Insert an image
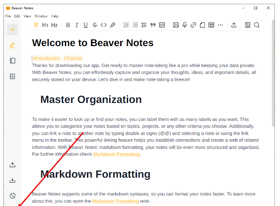 (176, 25)
